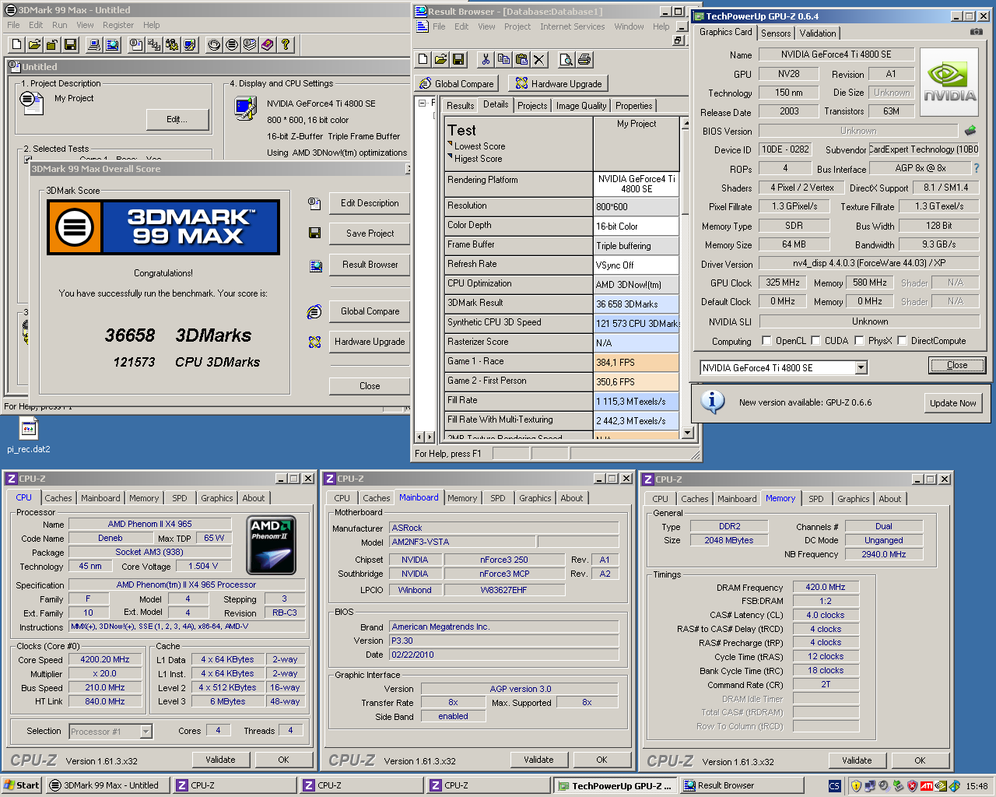Enable the DirectCompute checkbox in GPU-Z
Viewport: 996px width, 797px height.
tap(902, 341)
